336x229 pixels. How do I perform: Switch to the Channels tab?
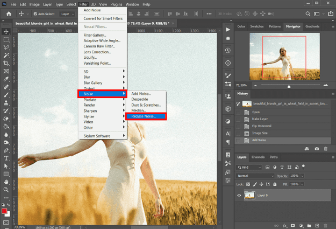coord(258,157)
